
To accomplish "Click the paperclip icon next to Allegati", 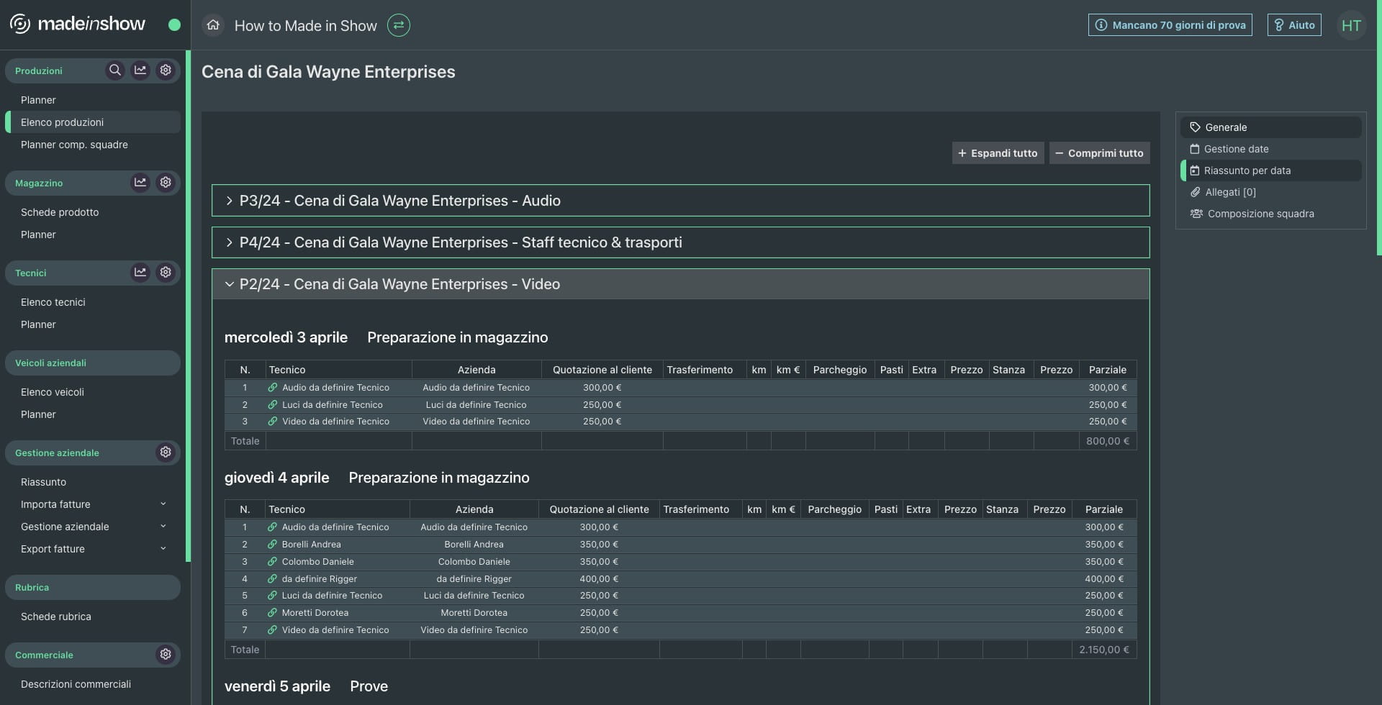I will (1196, 192).
